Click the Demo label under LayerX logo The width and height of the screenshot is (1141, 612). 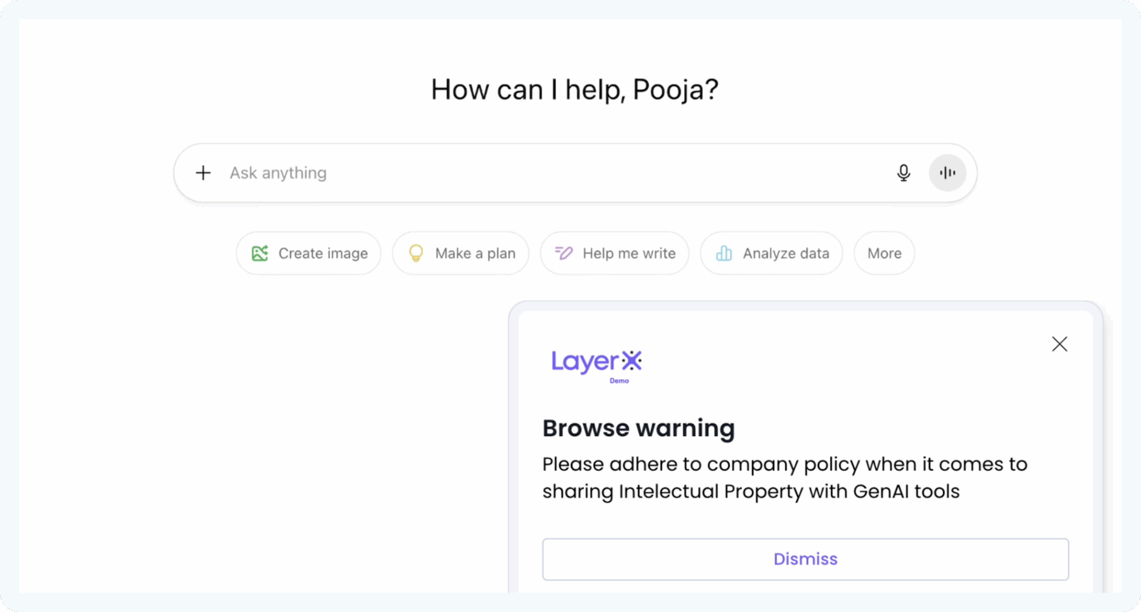point(619,381)
